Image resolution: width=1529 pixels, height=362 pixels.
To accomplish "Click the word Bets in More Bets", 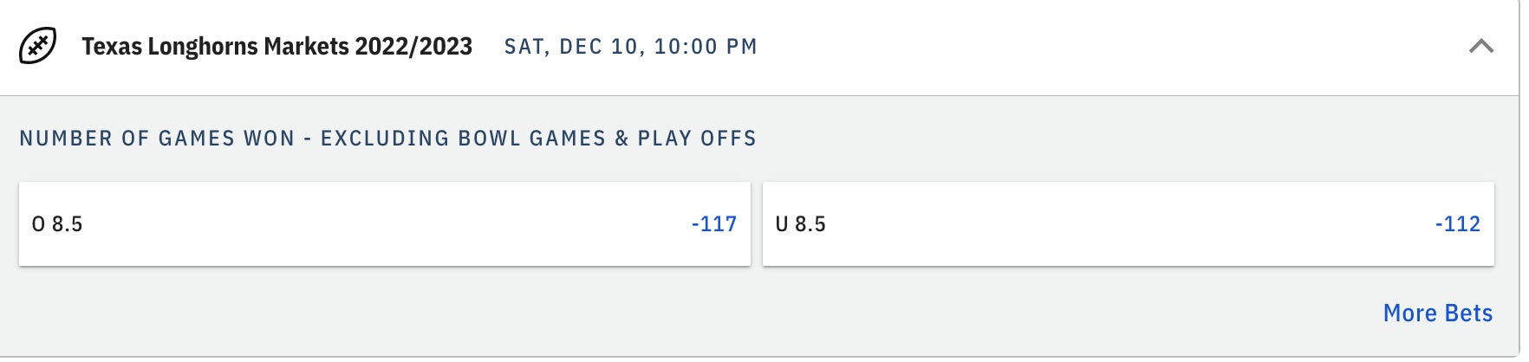I will tap(1468, 313).
